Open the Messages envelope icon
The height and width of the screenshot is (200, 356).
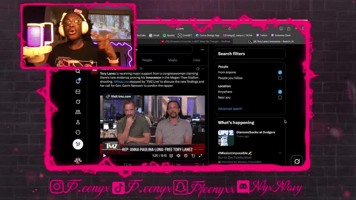[78, 91]
